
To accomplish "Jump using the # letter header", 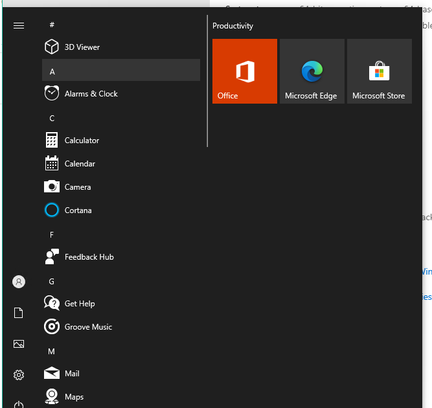I will pos(52,25).
